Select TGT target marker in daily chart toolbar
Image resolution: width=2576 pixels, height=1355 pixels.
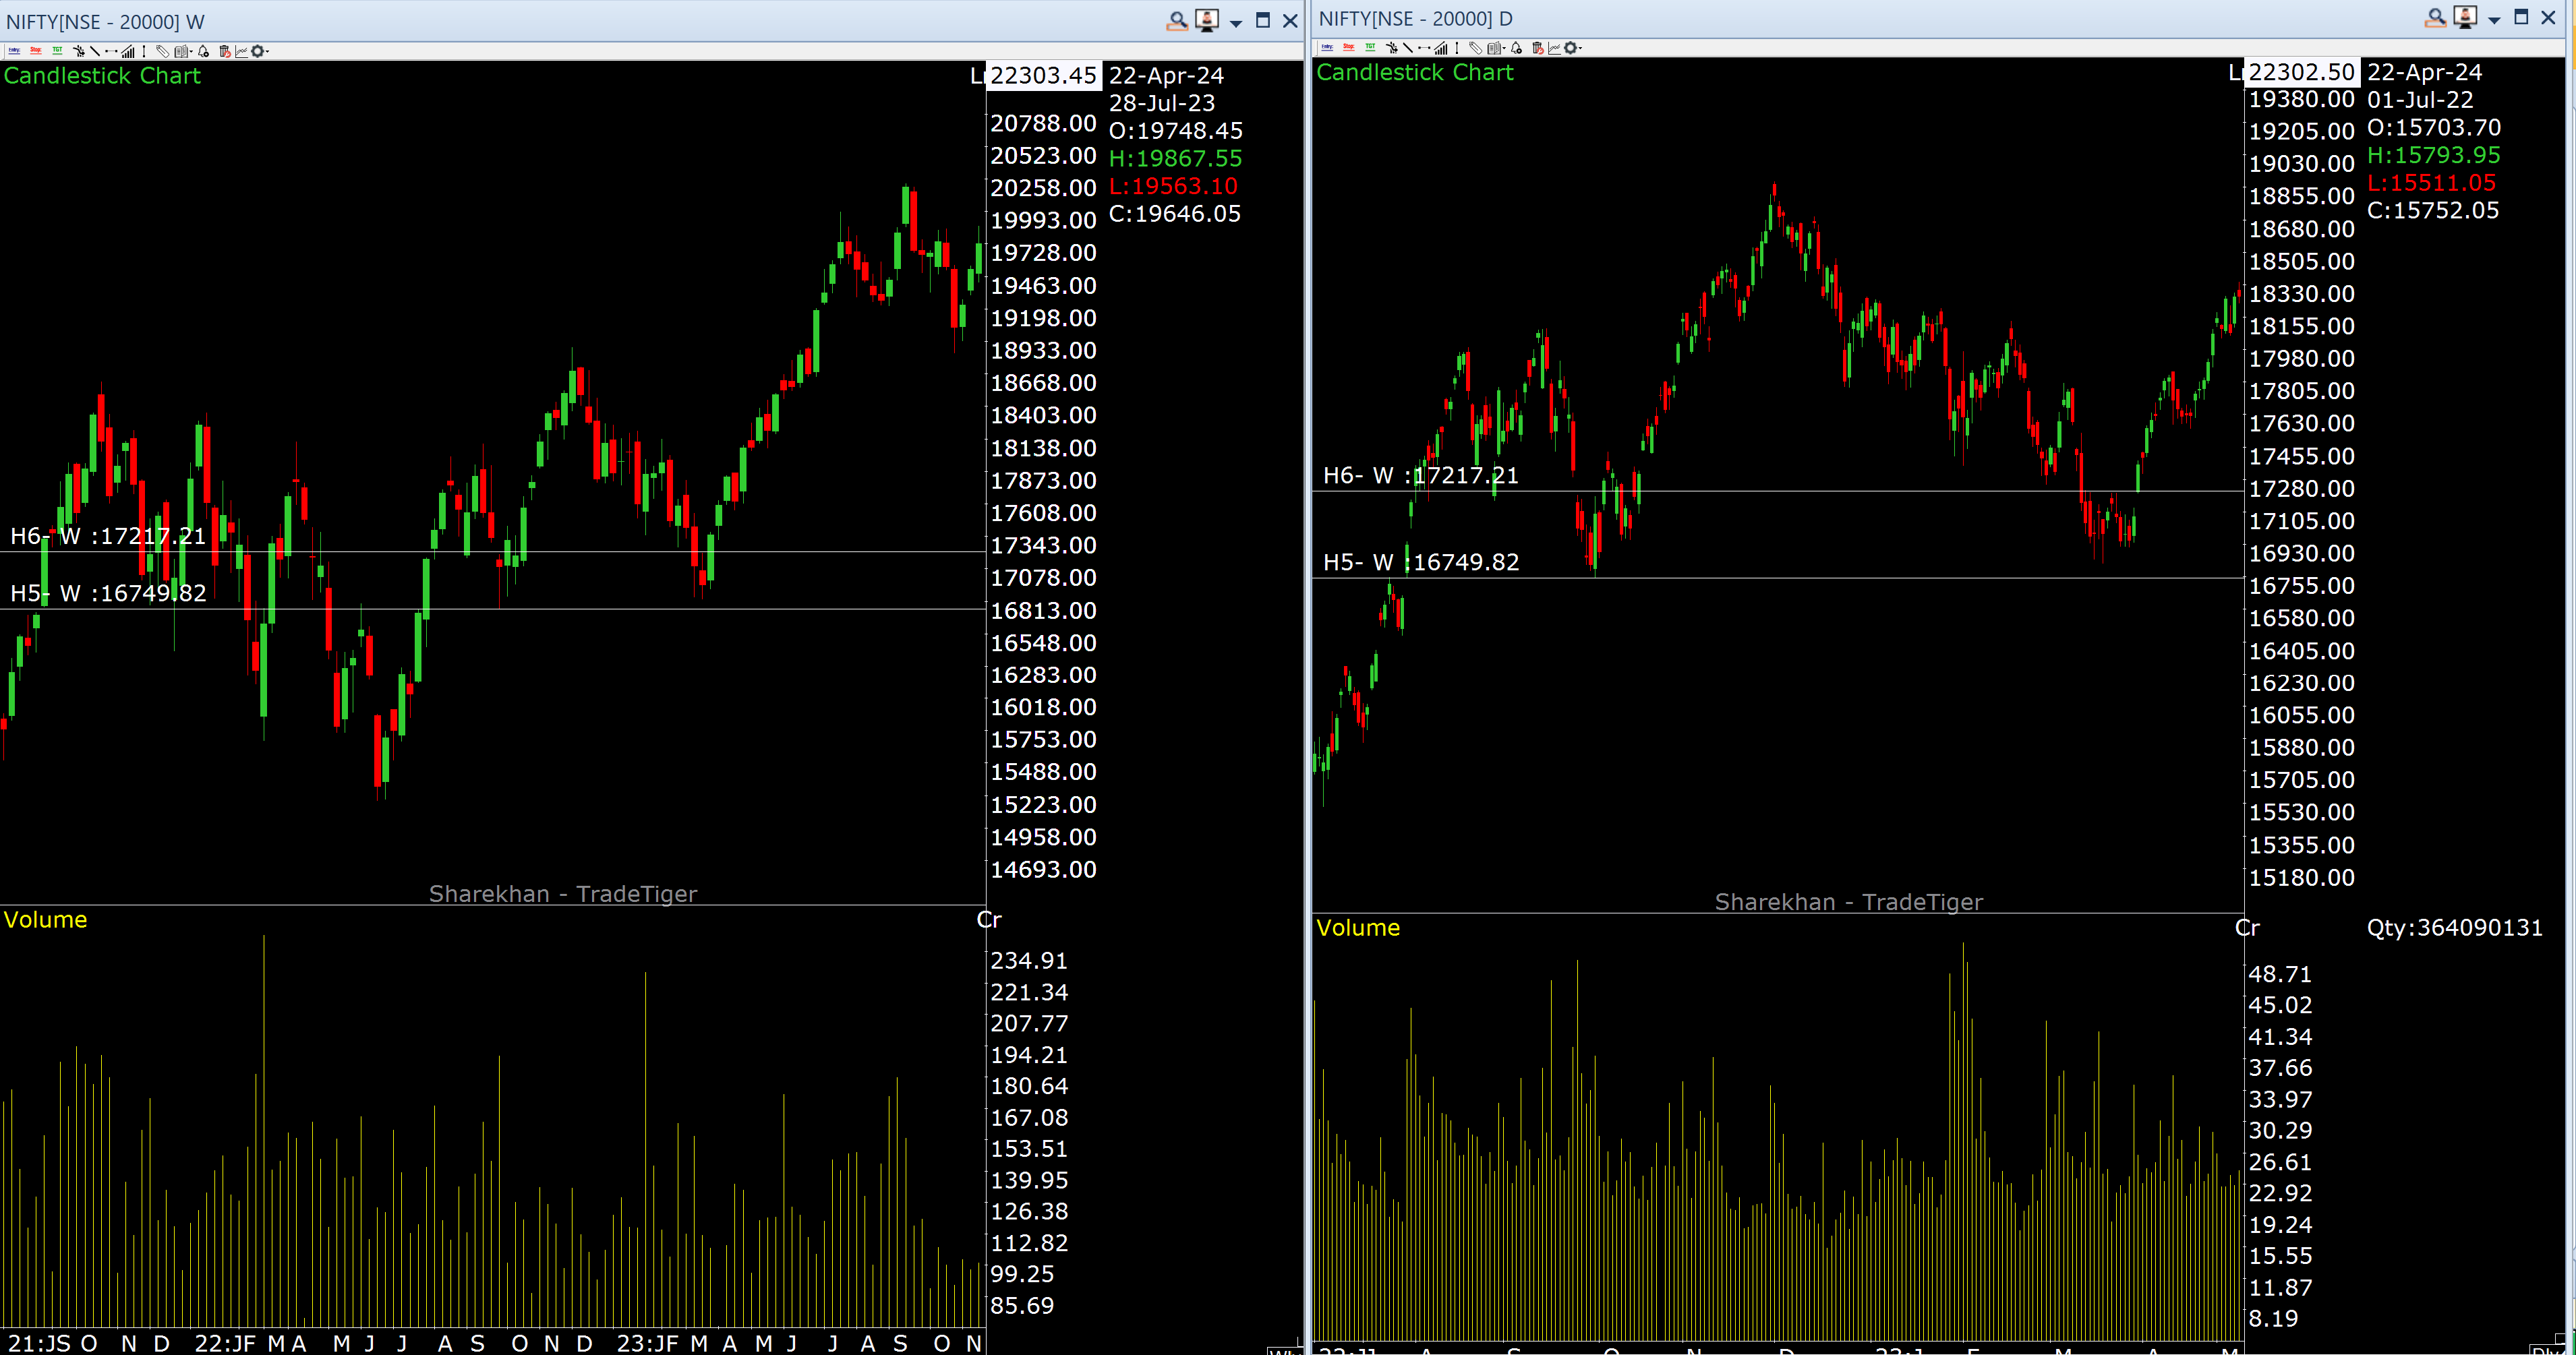[1371, 47]
